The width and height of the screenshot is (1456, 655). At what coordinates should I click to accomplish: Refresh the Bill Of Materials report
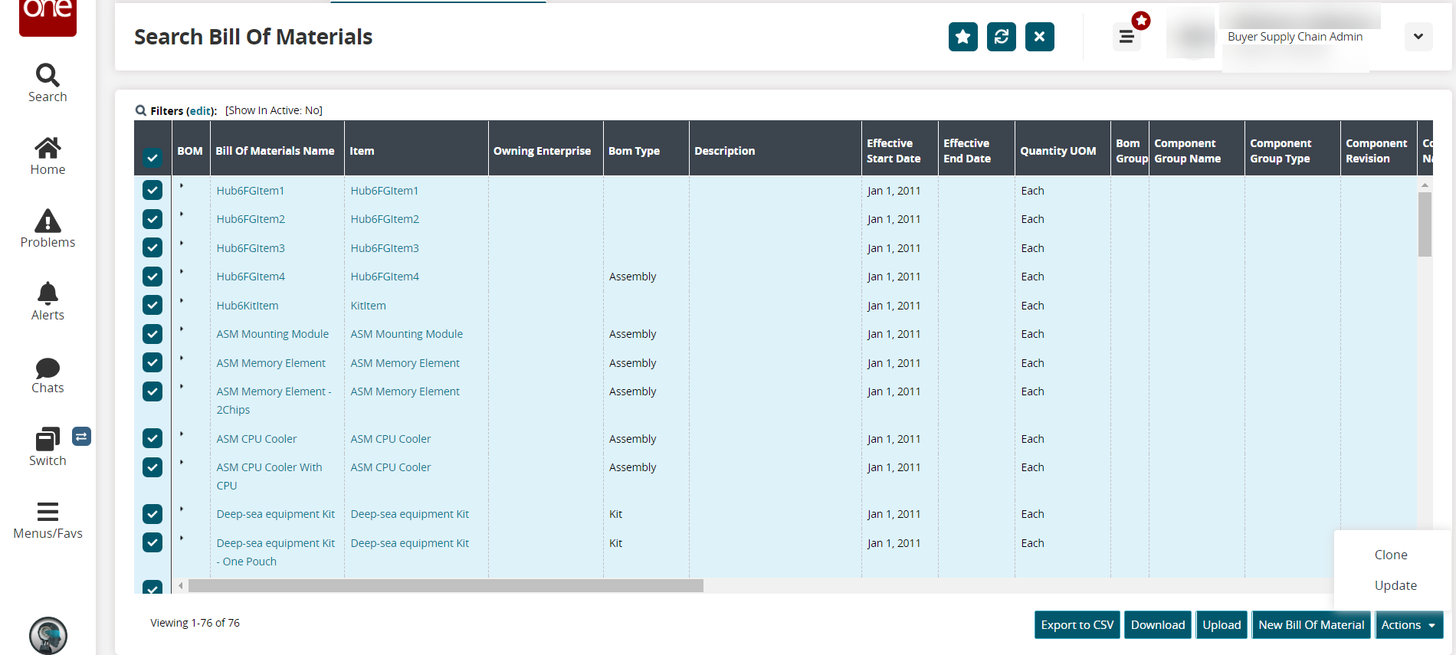(x=1001, y=37)
